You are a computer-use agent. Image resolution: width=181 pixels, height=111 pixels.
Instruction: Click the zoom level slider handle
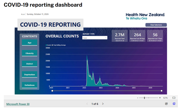coord(144,98)
